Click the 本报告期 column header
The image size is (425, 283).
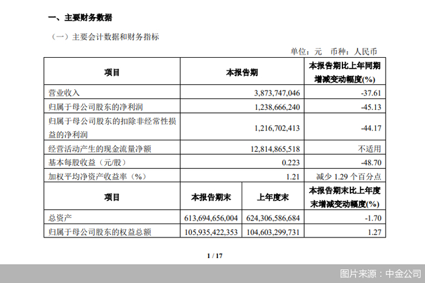click(242, 72)
